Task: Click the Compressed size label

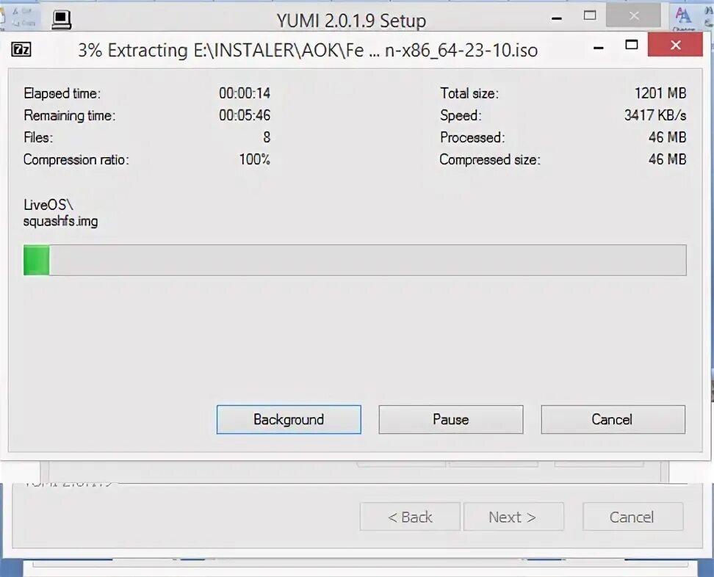Action: point(490,160)
